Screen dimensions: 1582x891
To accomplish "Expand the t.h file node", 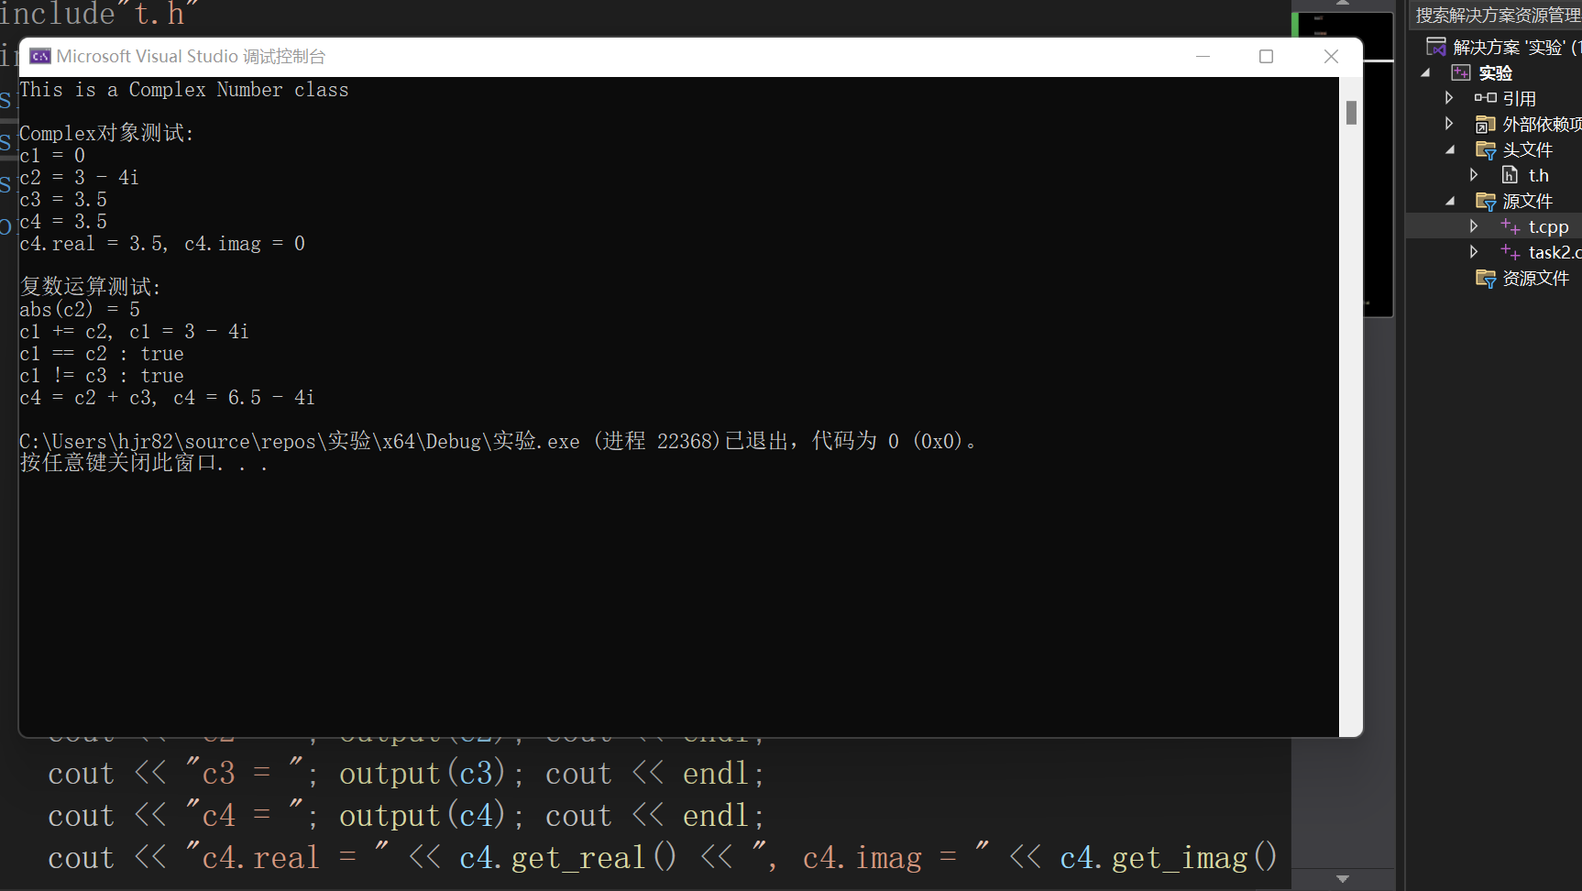I will pos(1474,174).
